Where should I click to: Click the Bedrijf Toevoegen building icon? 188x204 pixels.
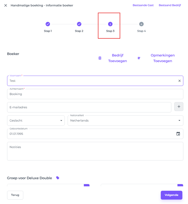[100, 58]
